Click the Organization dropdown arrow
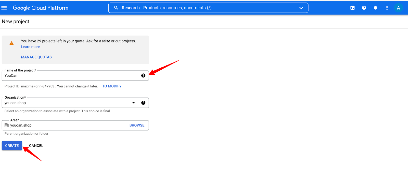Image resolution: width=408 pixels, height=170 pixels. click(x=133, y=103)
